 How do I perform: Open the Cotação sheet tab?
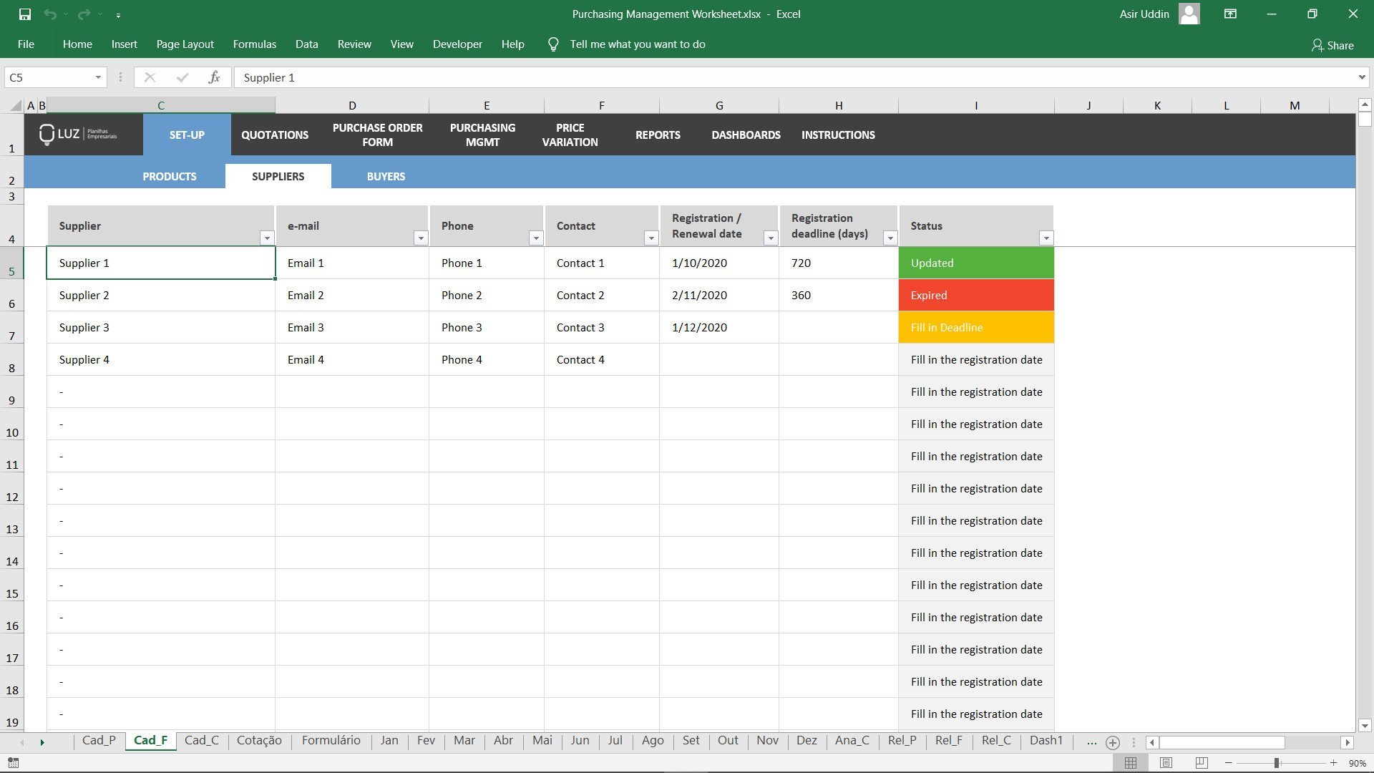tap(259, 740)
